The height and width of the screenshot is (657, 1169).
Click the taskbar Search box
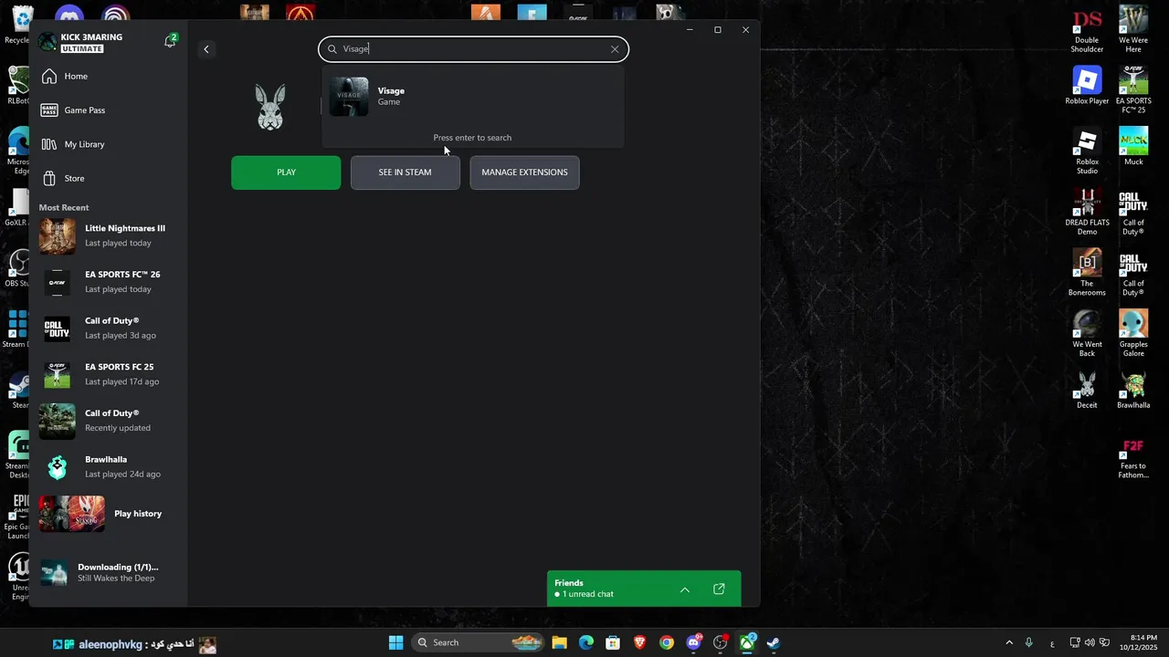(x=479, y=643)
